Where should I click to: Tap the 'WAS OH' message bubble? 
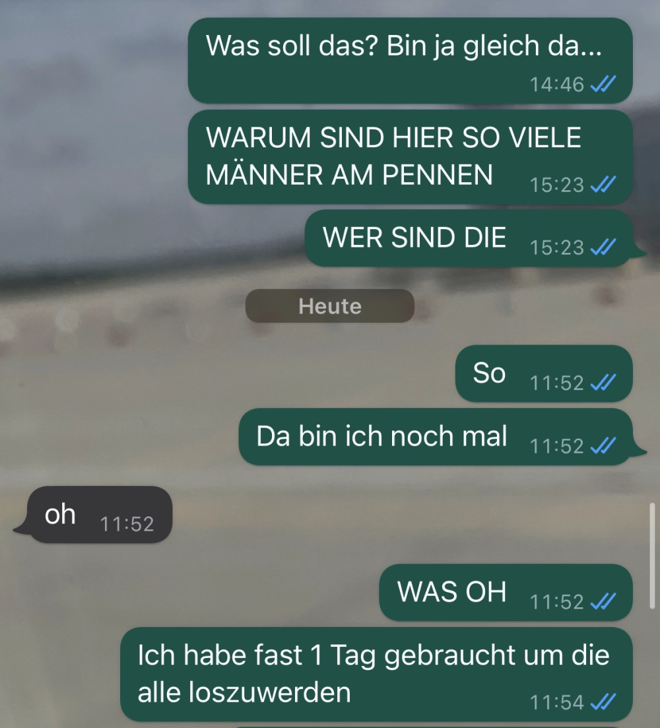click(506, 592)
